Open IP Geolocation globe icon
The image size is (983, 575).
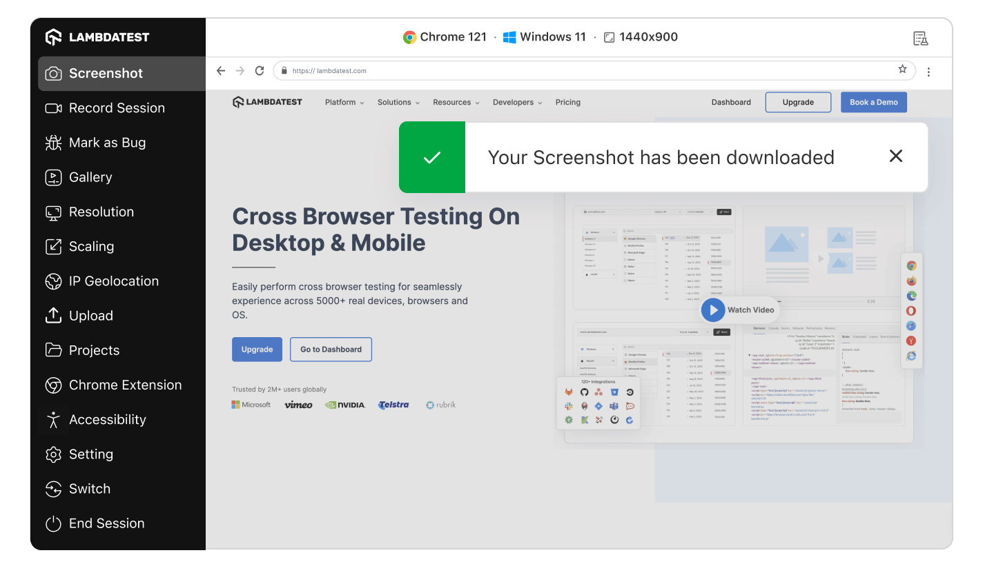[53, 281]
